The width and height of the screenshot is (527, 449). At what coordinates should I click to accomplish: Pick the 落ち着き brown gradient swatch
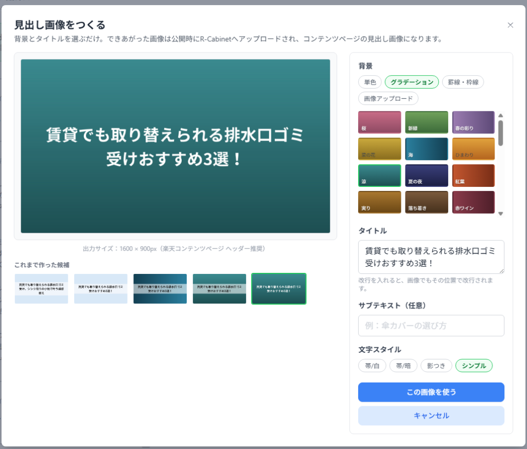[x=427, y=202]
